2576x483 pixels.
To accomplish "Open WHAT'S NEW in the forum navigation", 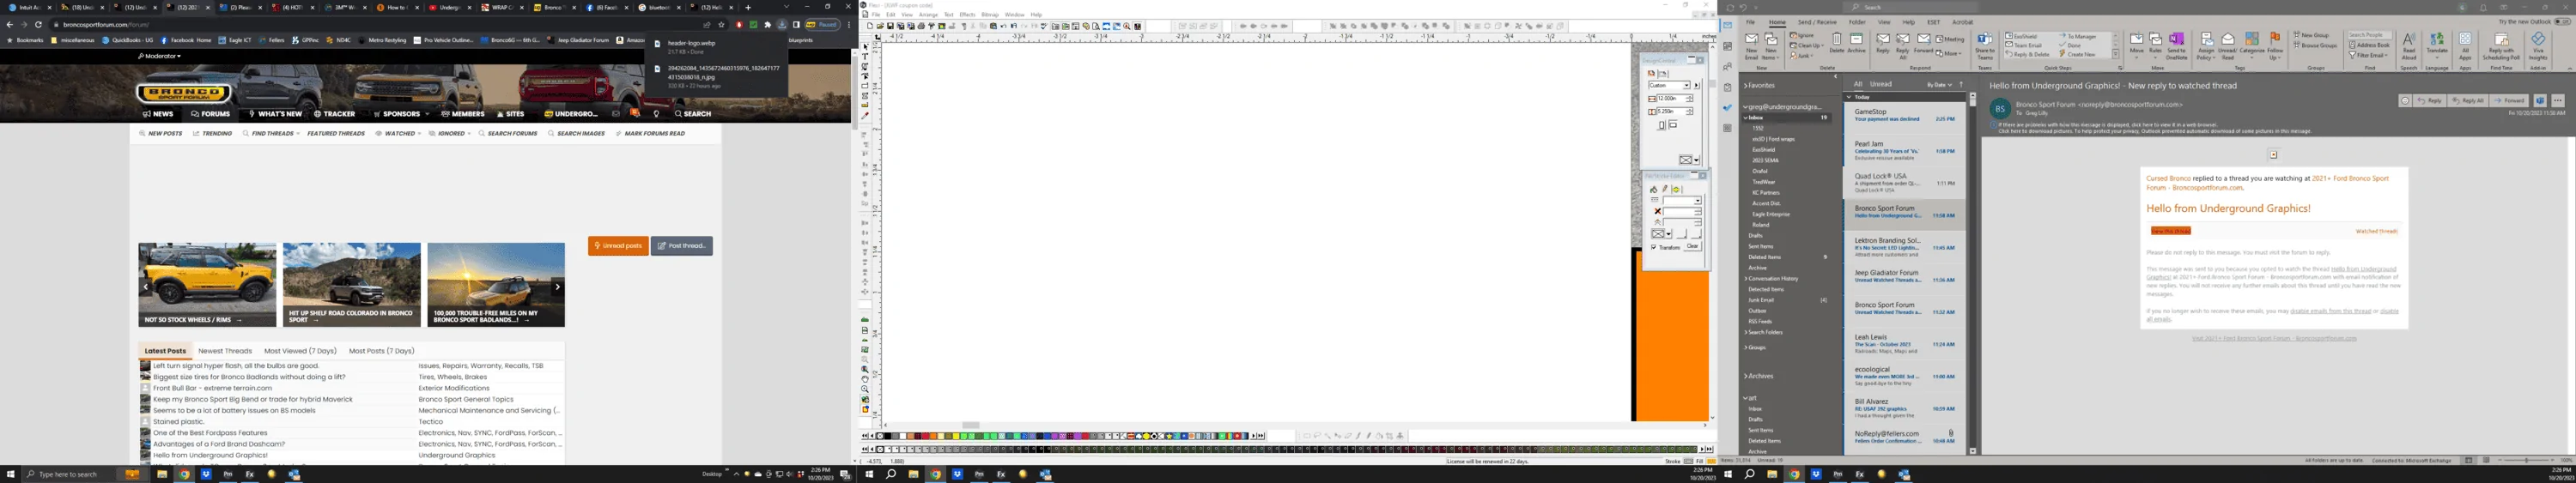I will (x=275, y=114).
